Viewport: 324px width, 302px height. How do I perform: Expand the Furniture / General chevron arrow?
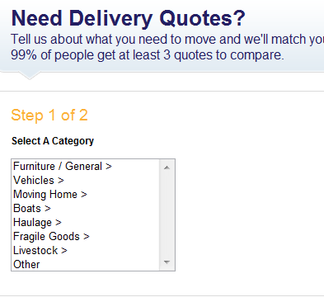click(x=109, y=167)
